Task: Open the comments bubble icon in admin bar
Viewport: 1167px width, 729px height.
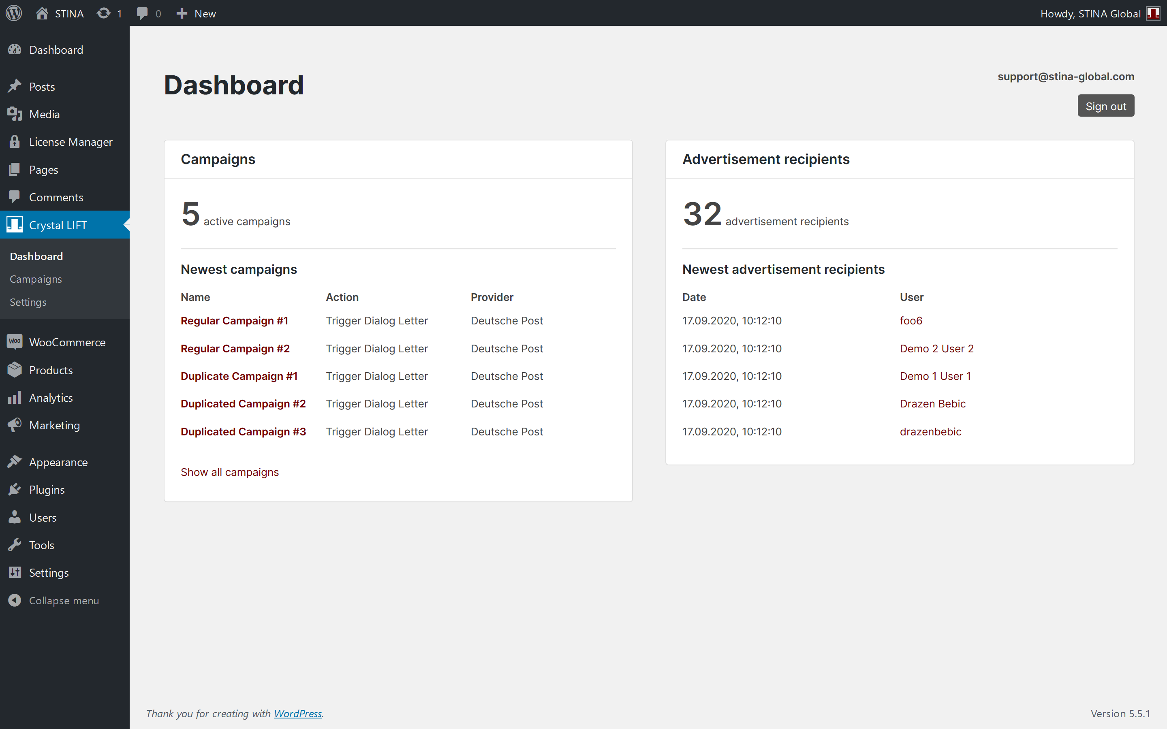Action: pyautogui.click(x=142, y=13)
